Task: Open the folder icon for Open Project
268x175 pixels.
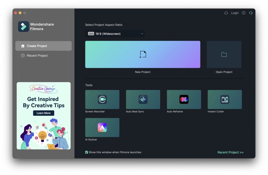Action: click(x=224, y=54)
